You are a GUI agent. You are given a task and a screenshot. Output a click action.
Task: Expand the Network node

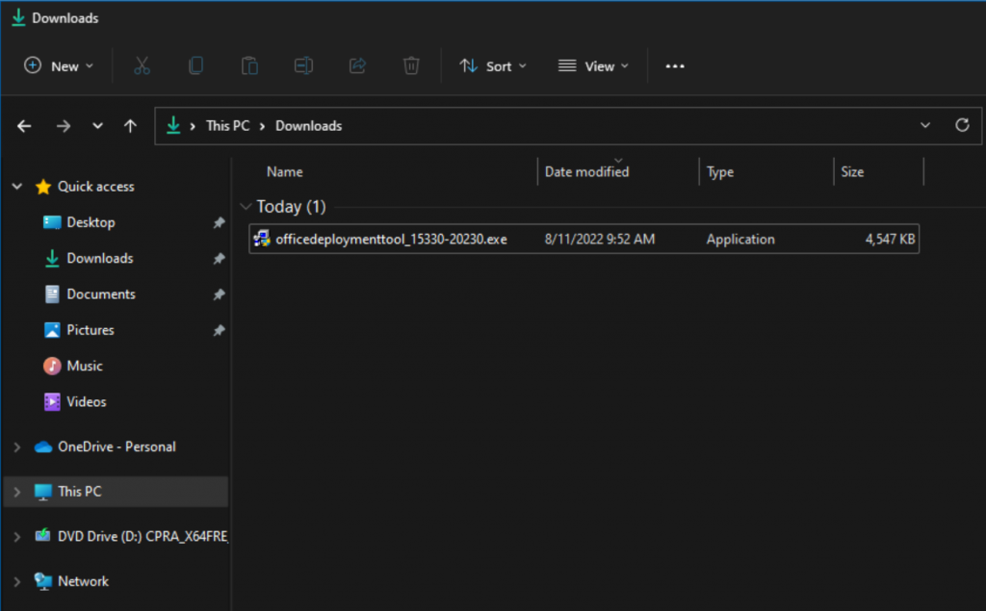[x=17, y=581]
